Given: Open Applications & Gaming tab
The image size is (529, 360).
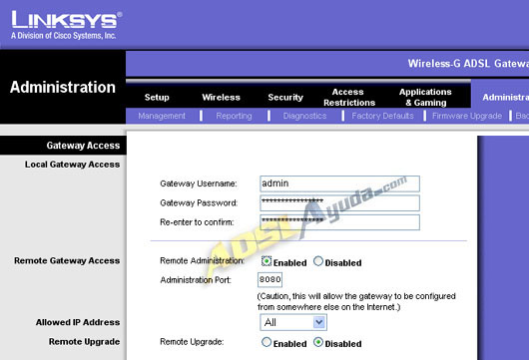Looking at the screenshot, I should (425, 97).
